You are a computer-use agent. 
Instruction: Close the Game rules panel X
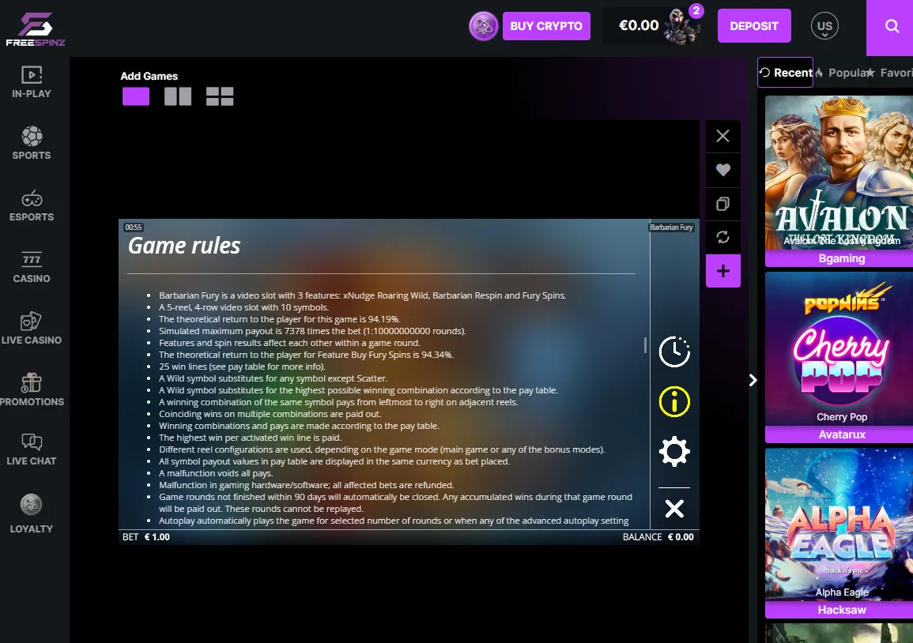[674, 509]
